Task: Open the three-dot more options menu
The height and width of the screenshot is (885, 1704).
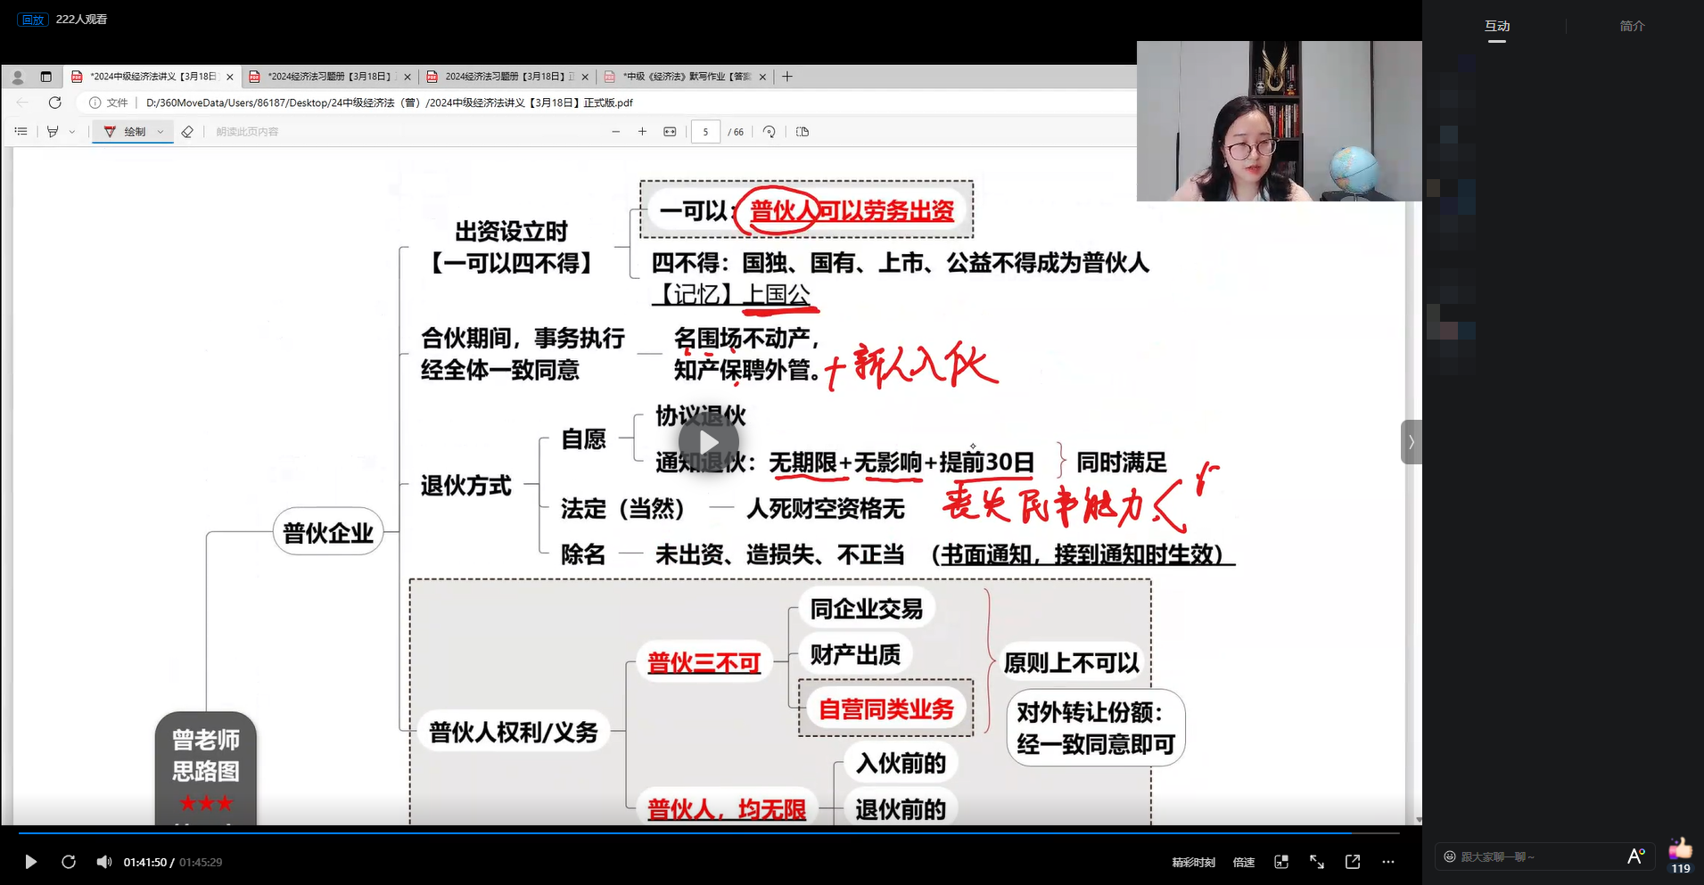Action: coord(1388,862)
